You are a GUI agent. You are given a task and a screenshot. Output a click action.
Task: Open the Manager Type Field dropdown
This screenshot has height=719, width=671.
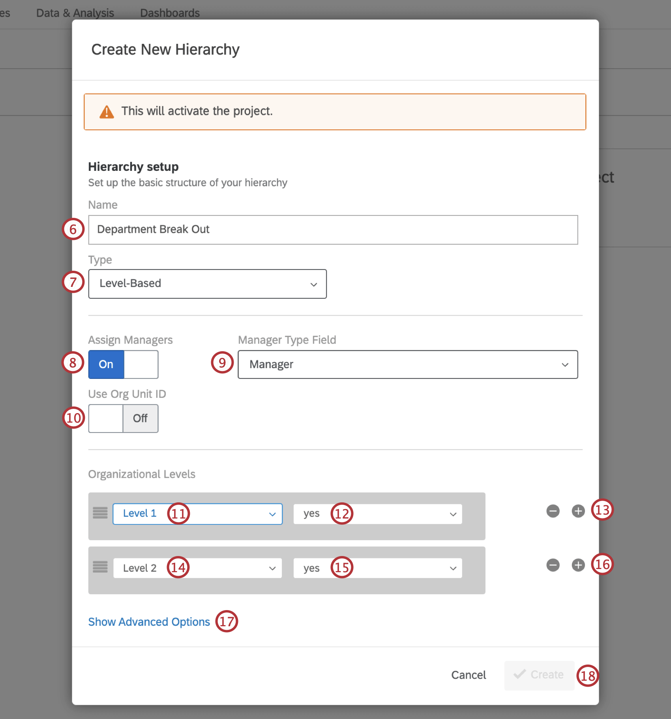(408, 364)
